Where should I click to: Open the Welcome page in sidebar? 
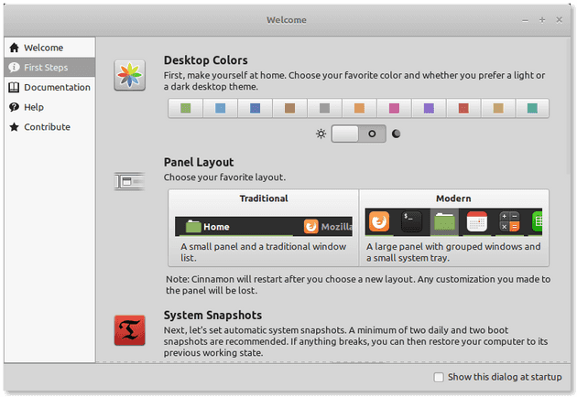[49, 48]
